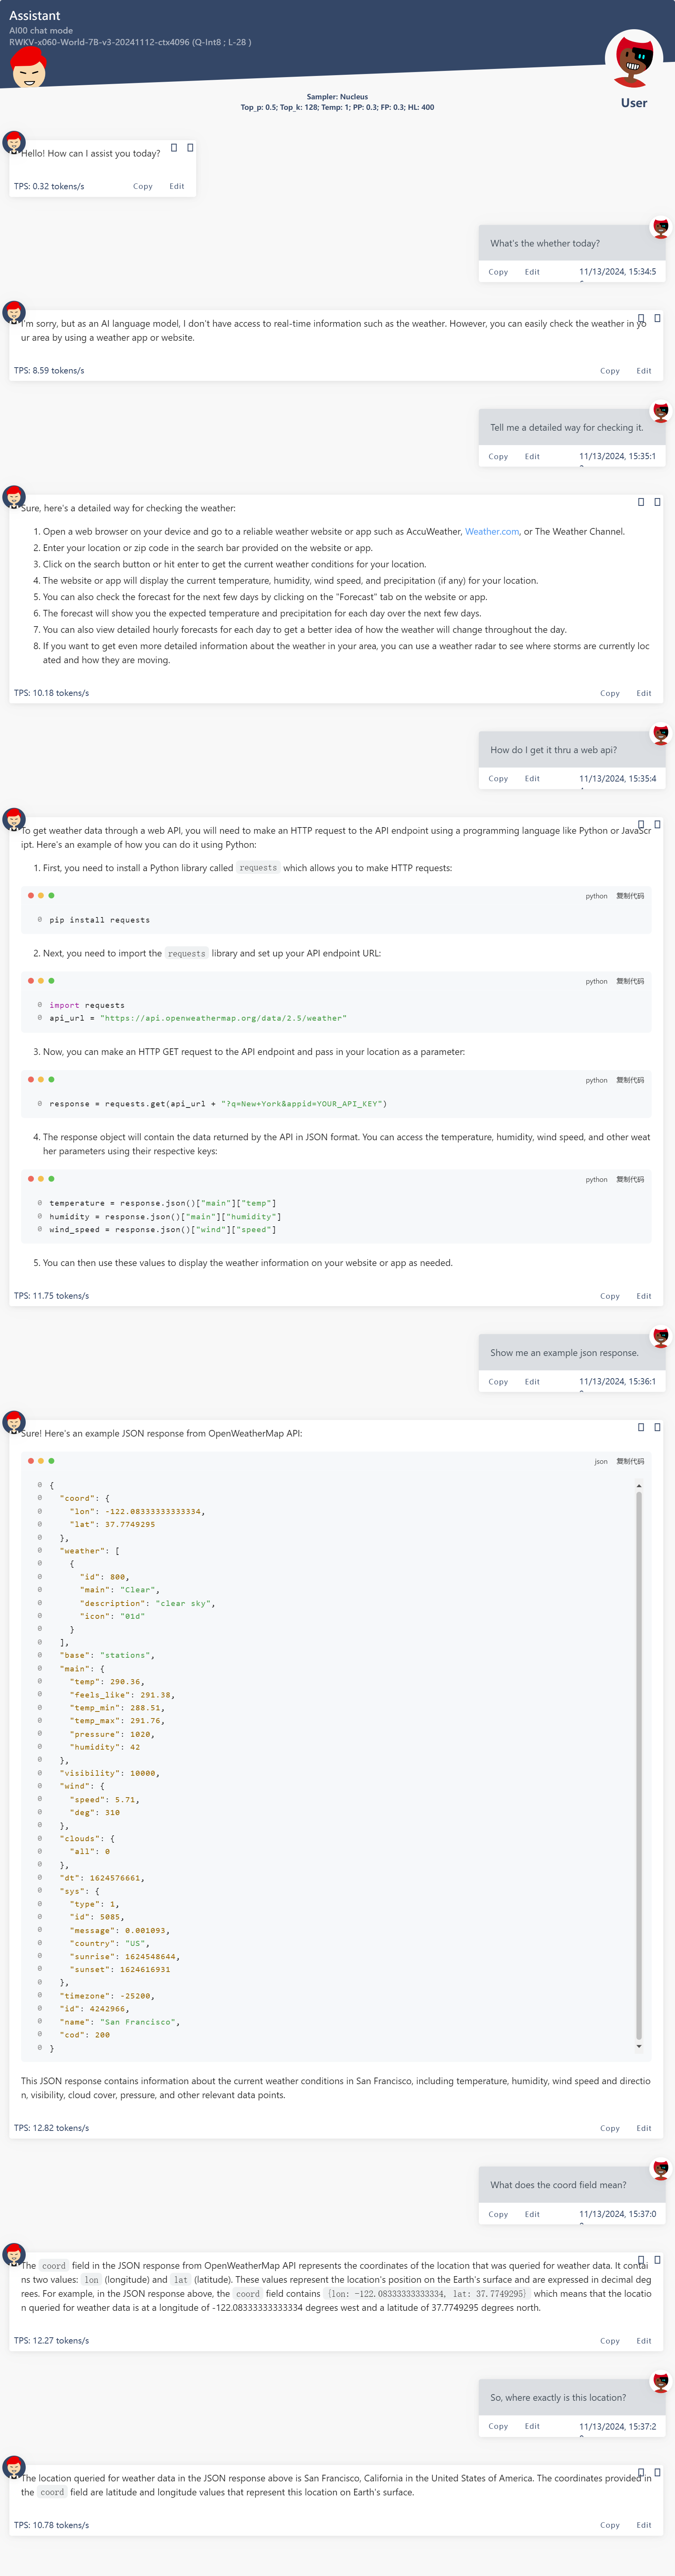
Task: Click the "name": "San Francisco" JSON line
Action: pos(119,2021)
